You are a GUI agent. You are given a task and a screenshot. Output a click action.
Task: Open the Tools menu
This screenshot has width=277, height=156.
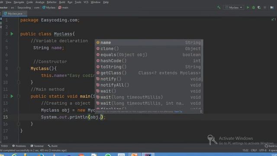coord(78,2)
